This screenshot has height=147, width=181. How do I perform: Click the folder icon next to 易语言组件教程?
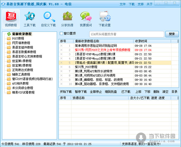(9, 47)
